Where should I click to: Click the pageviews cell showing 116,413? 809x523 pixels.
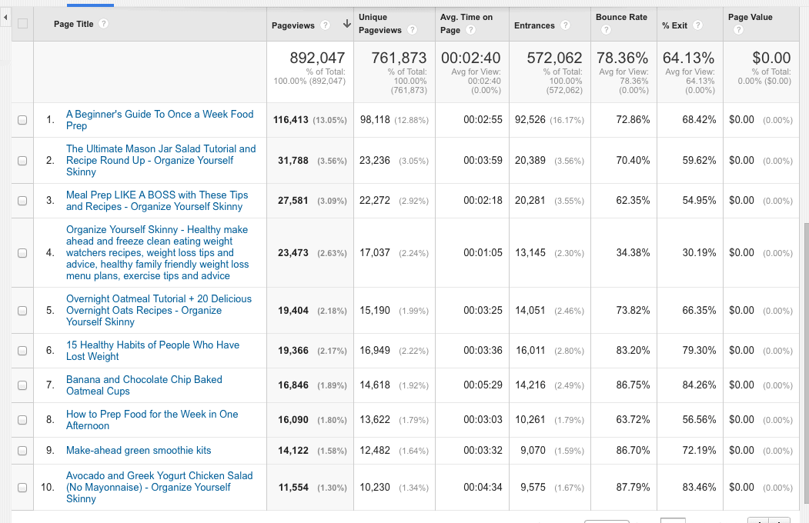point(291,120)
